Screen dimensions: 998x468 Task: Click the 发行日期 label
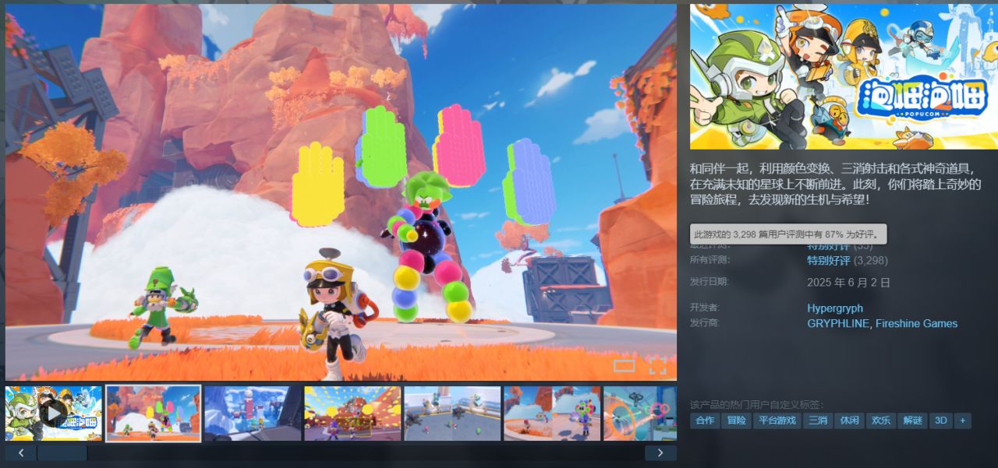pos(709,282)
